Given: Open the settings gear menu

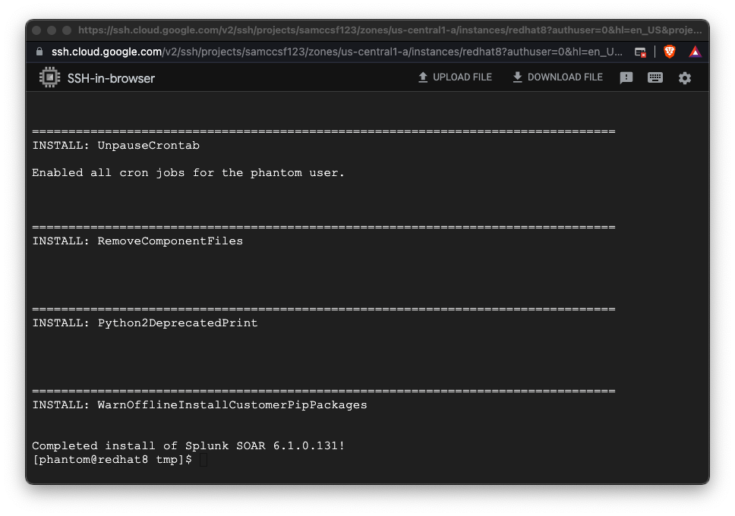Looking at the screenshot, I should (685, 77).
